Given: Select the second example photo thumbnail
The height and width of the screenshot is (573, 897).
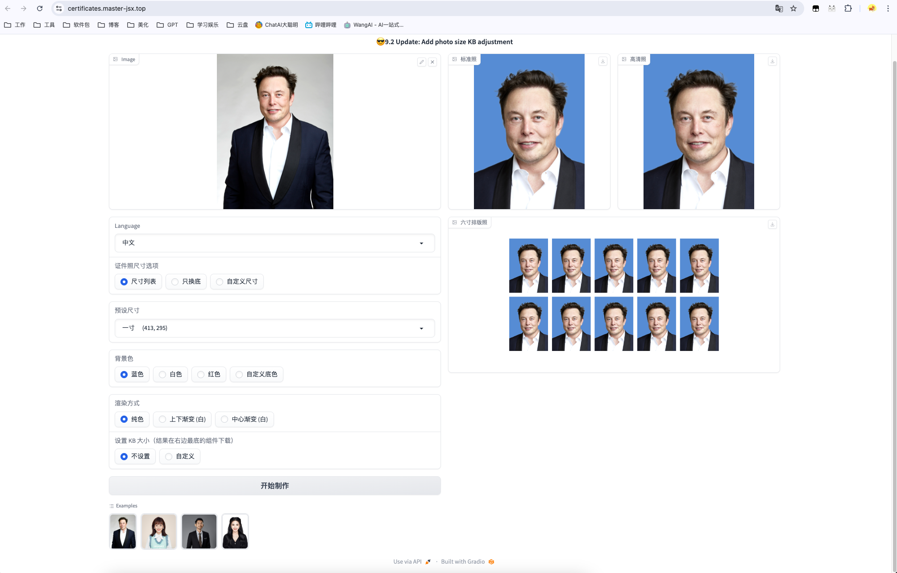Looking at the screenshot, I should (159, 531).
